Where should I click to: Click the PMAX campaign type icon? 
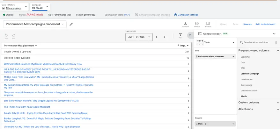point(33,8)
